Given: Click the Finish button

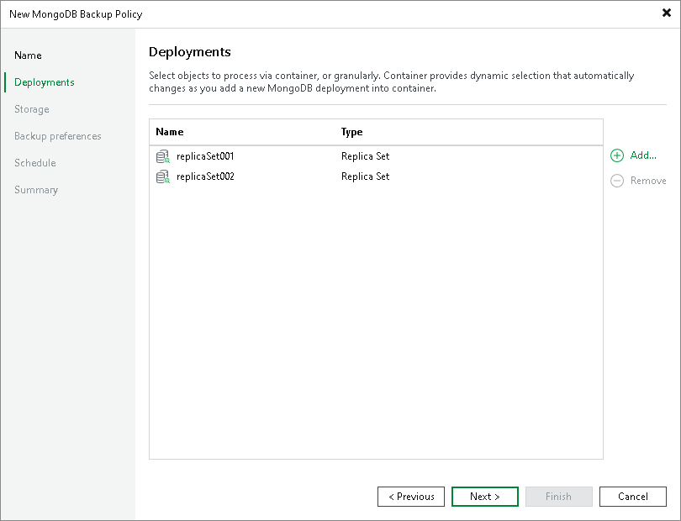Looking at the screenshot, I should 558,497.
